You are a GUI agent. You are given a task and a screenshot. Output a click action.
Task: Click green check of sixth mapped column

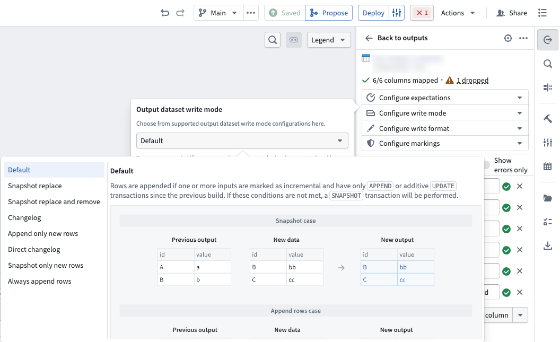coord(506,292)
